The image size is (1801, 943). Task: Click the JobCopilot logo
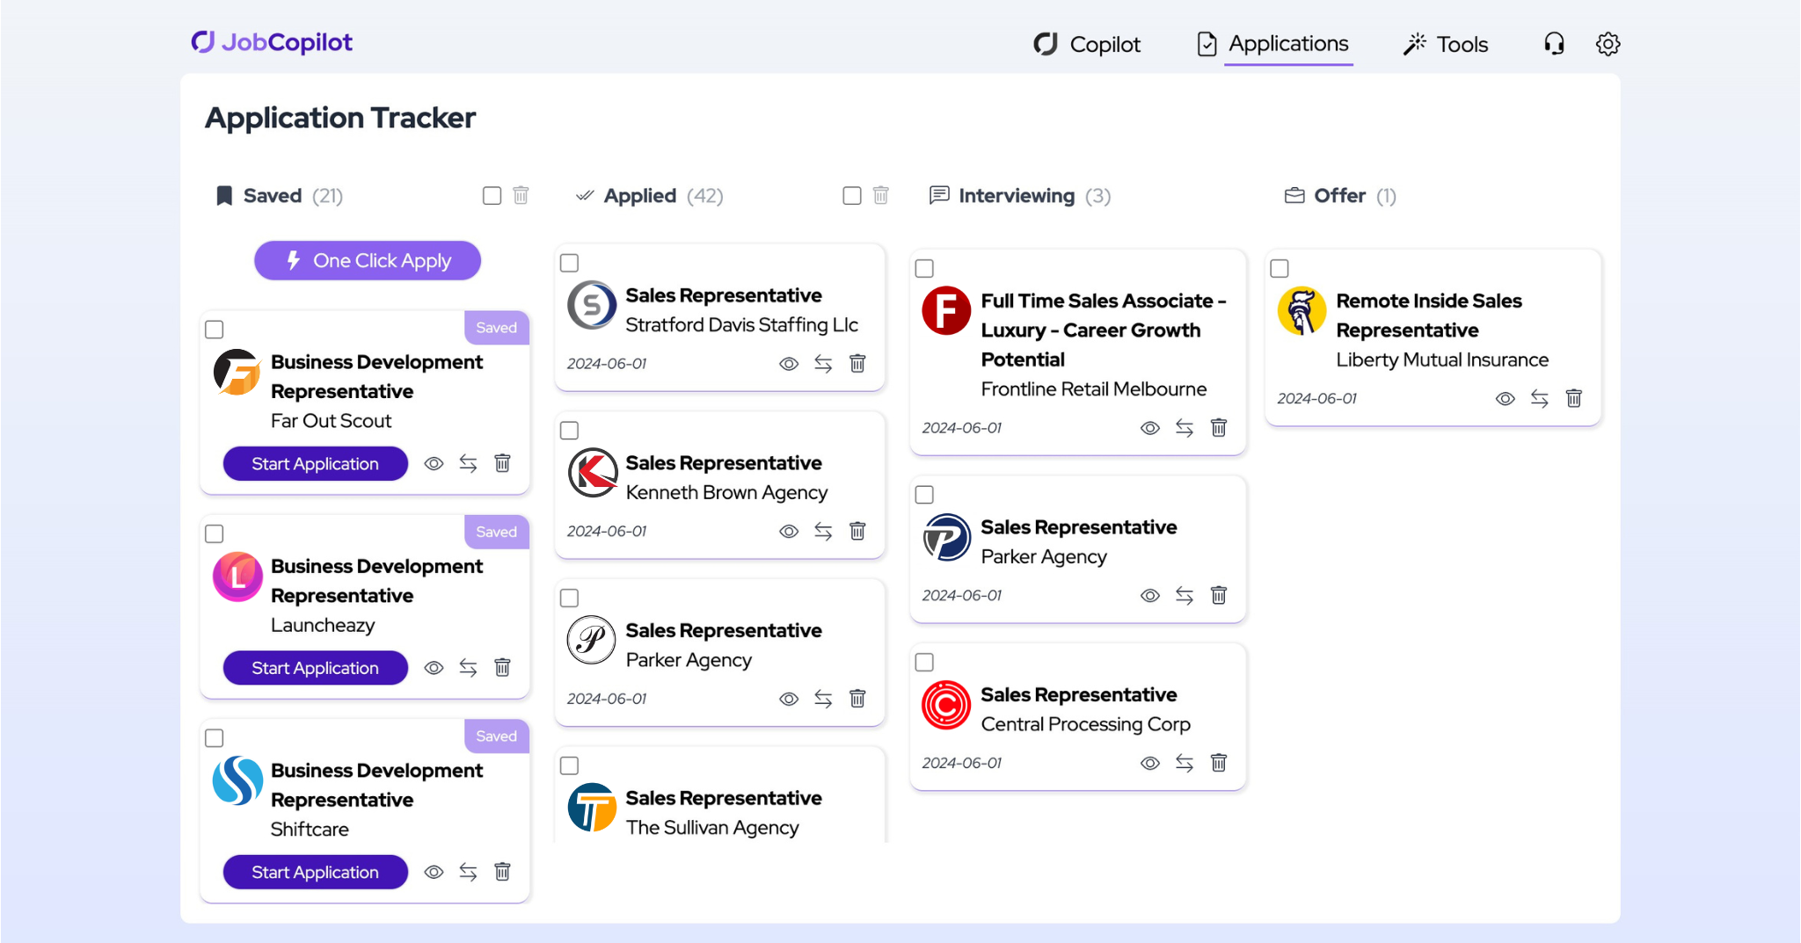pos(272,41)
